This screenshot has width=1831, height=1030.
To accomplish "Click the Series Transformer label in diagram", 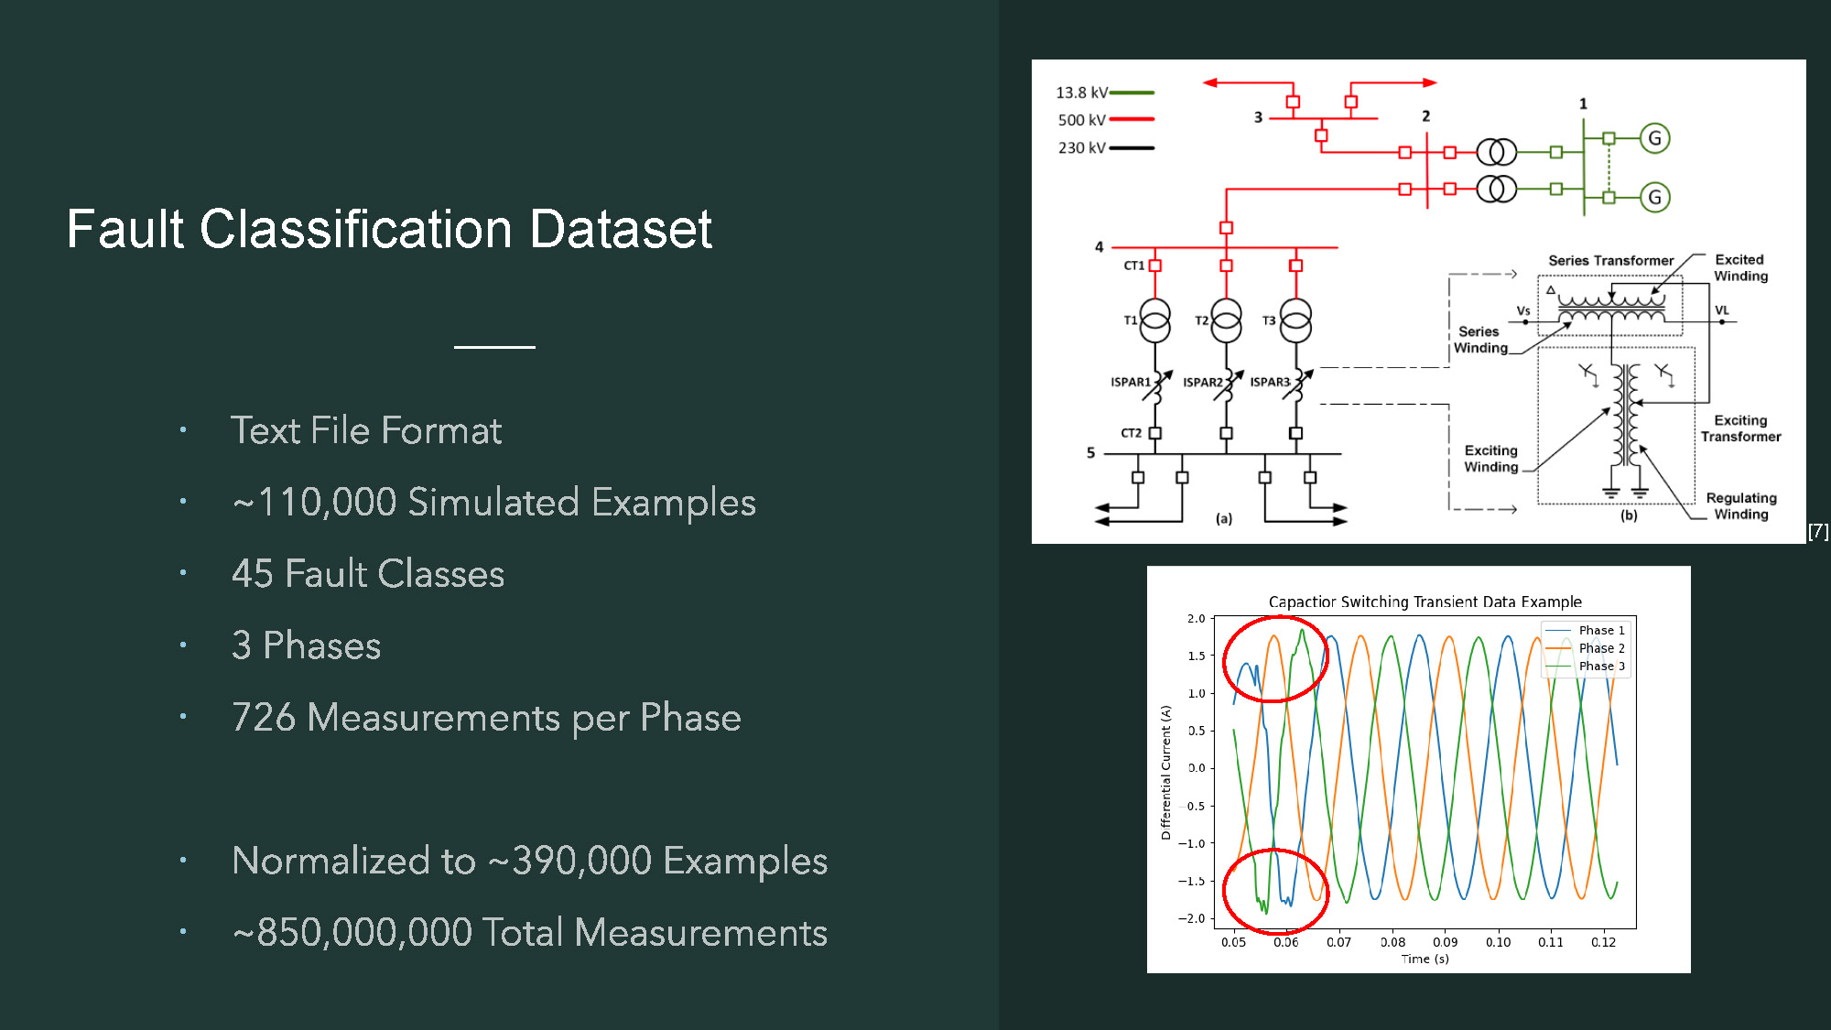I will click(1610, 261).
